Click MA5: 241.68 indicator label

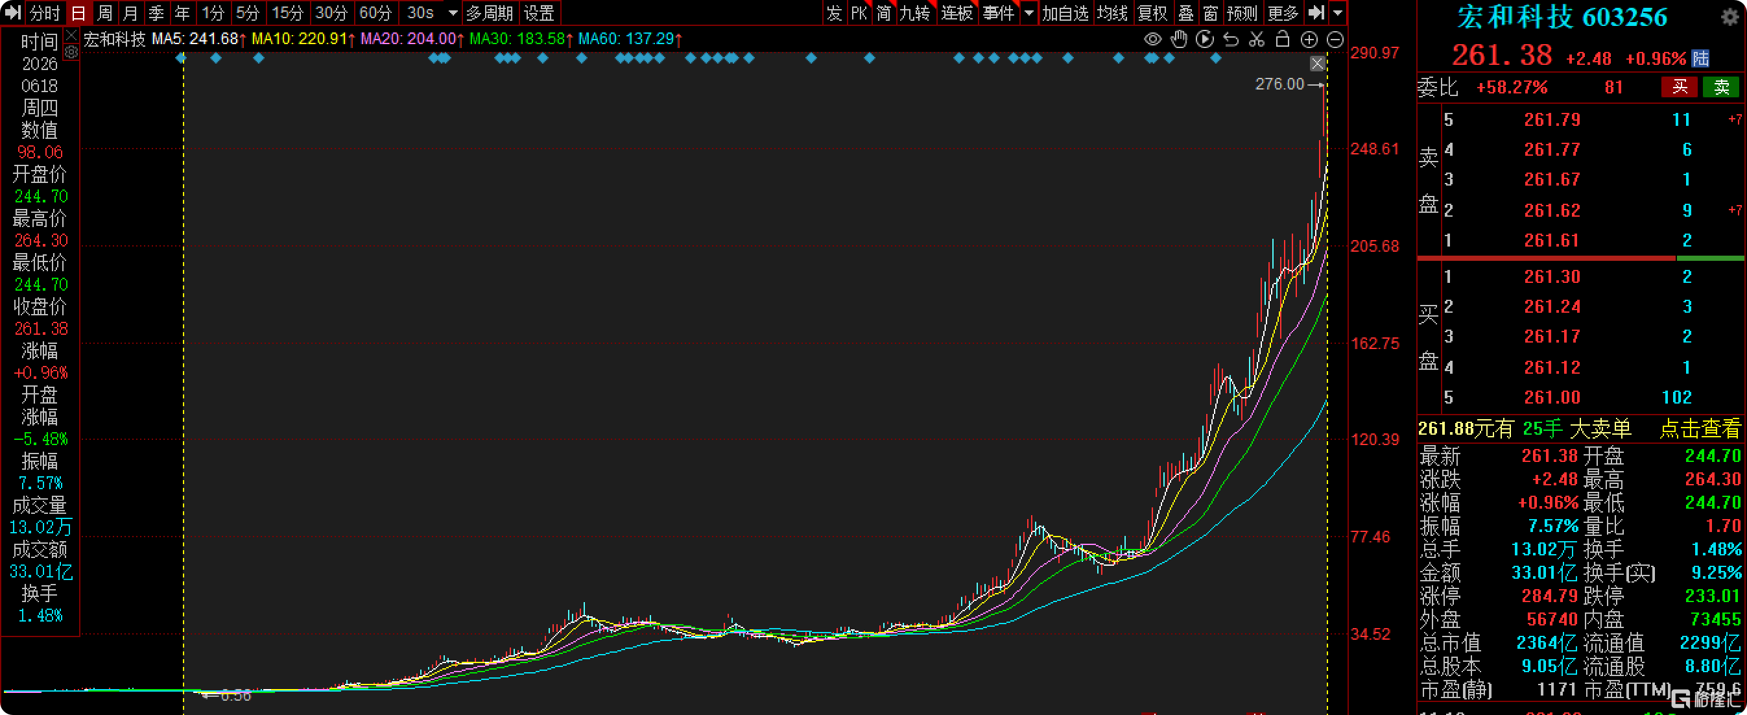pyautogui.click(x=198, y=39)
